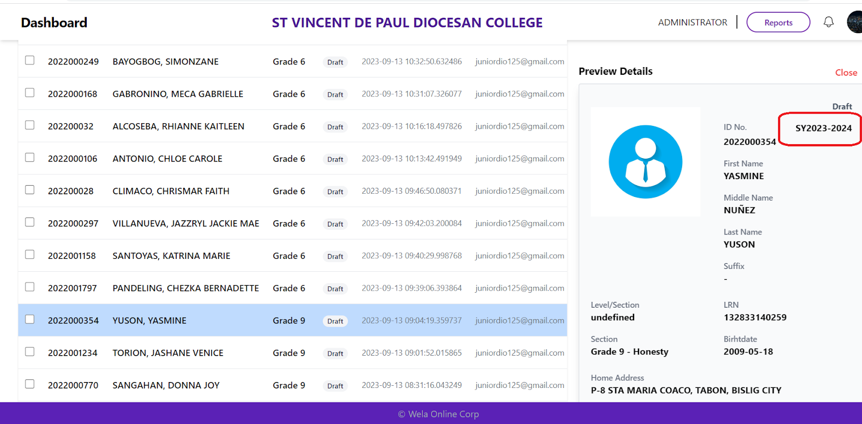Image resolution: width=862 pixels, height=424 pixels.
Task: Click ID number 2022001797
Action: point(72,288)
